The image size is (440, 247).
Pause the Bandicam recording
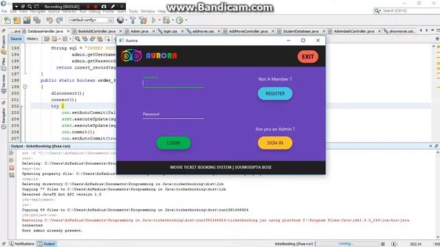(88, 6)
